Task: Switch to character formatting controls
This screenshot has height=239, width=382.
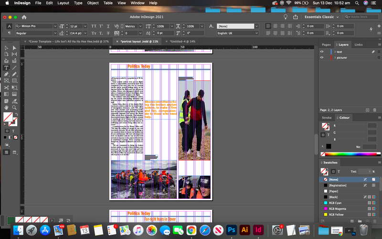Action: (9, 26)
